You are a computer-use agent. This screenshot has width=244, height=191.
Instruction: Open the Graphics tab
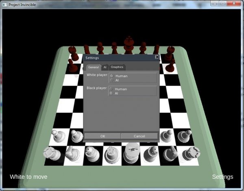117,67
